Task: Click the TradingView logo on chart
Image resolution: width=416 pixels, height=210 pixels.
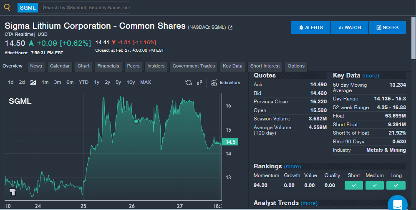Action: 13,192
